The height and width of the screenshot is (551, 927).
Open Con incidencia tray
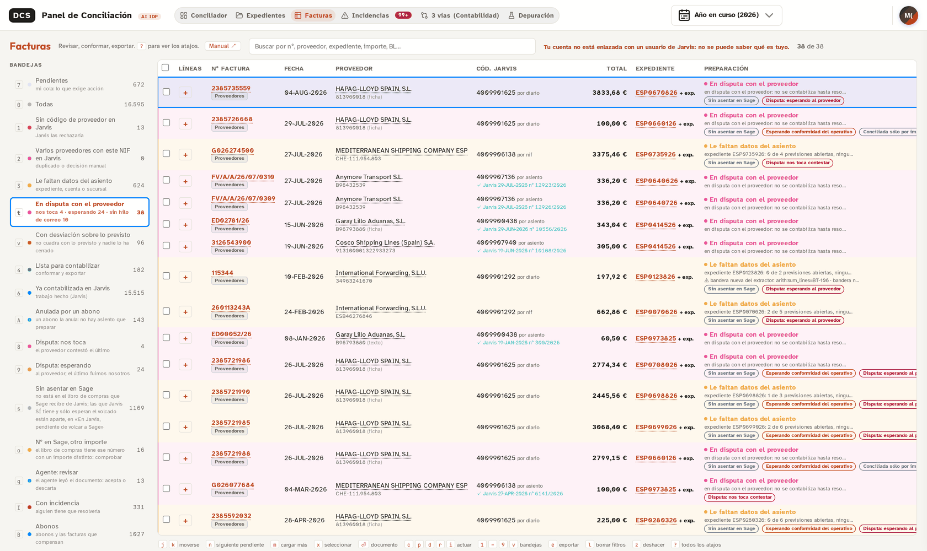click(79, 507)
